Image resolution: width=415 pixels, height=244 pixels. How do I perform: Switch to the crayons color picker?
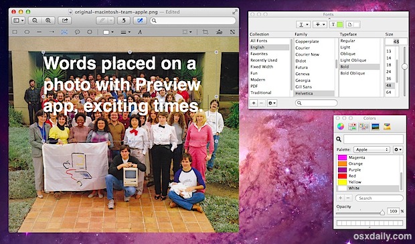[387, 127]
